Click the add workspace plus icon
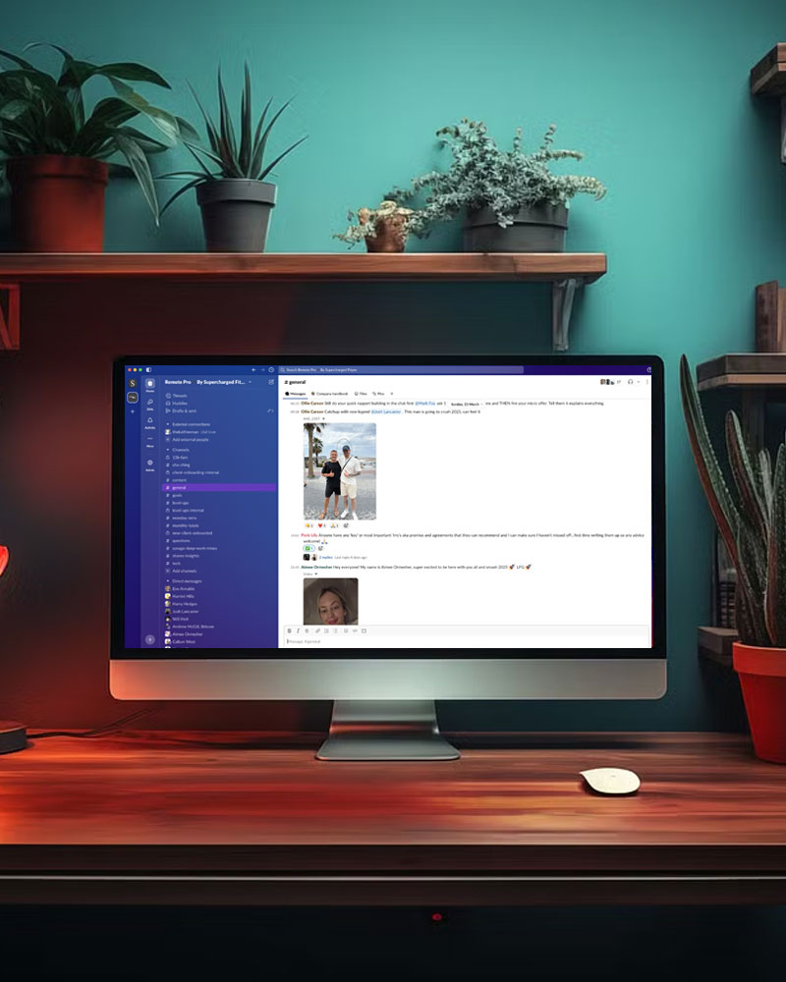The height and width of the screenshot is (982, 786). click(133, 410)
